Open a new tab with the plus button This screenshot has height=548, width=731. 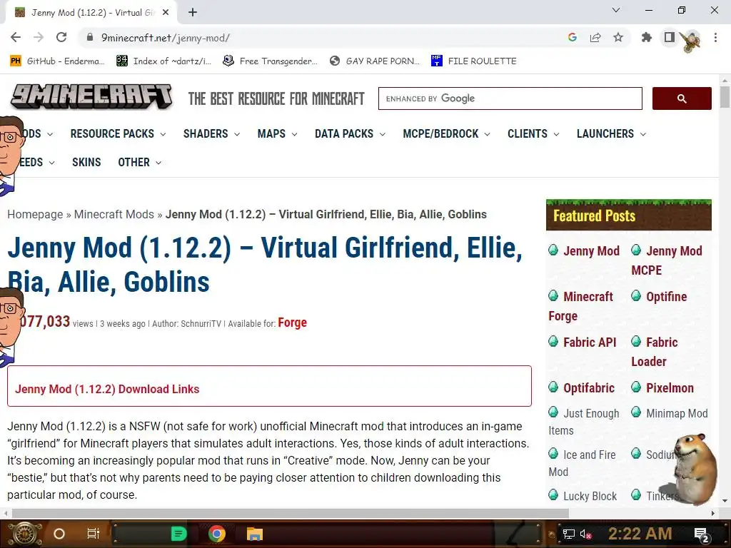193,13
